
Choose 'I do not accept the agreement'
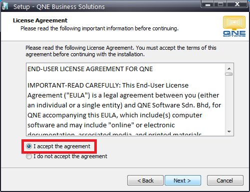coord(29,156)
